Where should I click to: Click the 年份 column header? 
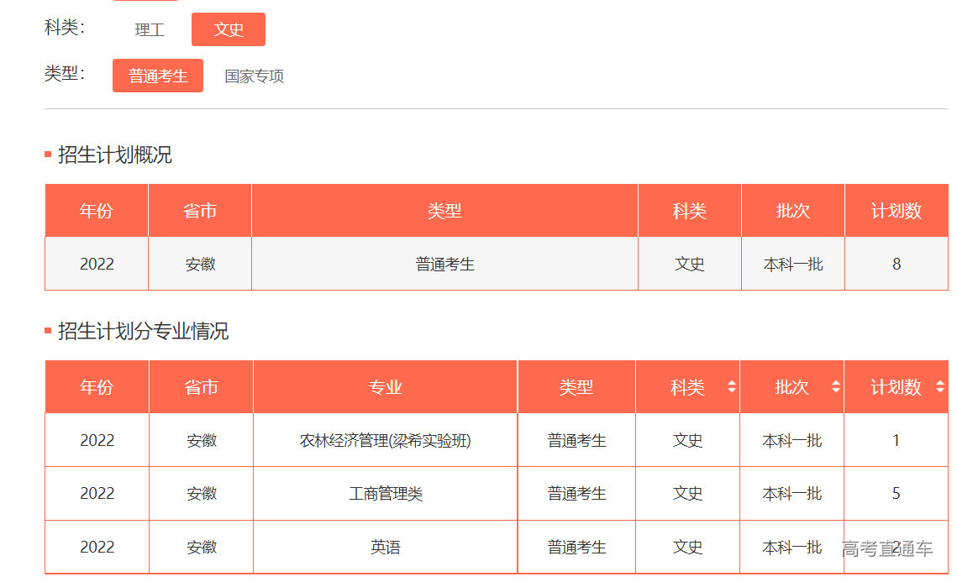point(96,387)
